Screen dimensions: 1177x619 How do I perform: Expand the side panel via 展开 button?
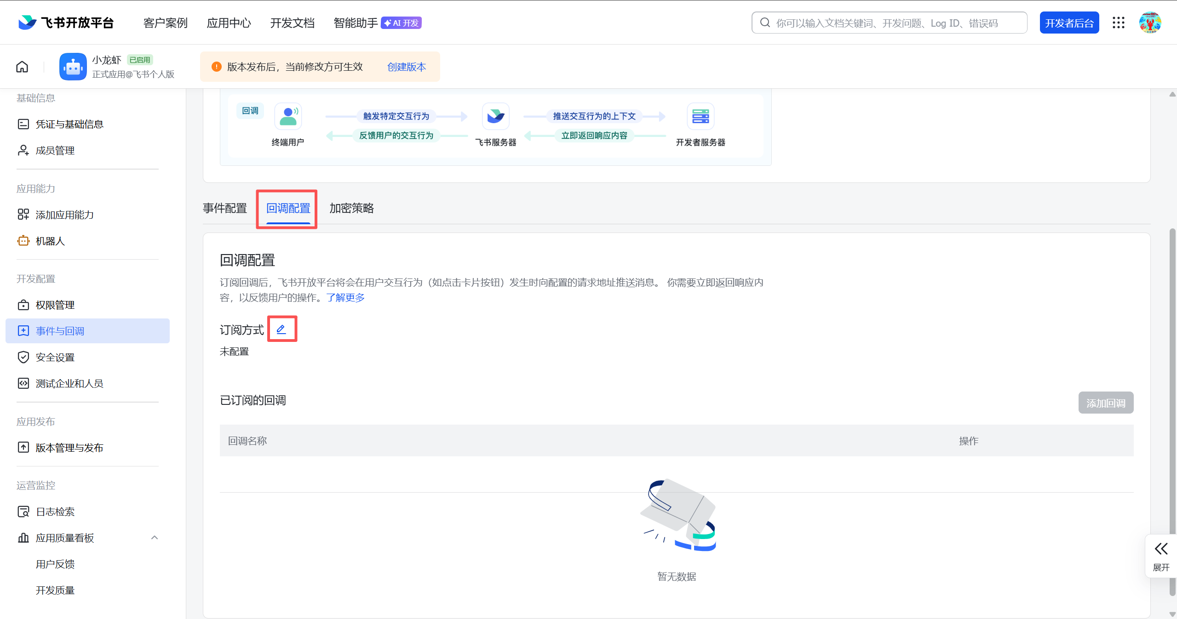pos(1161,556)
